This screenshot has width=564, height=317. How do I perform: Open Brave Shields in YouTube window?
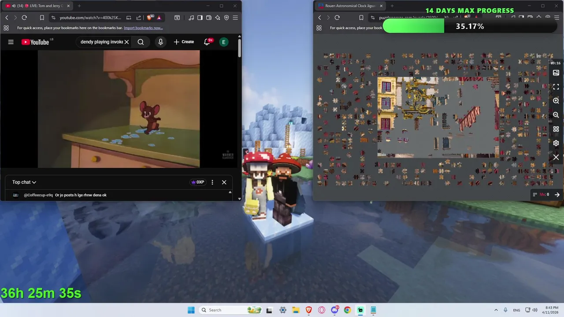point(150,18)
